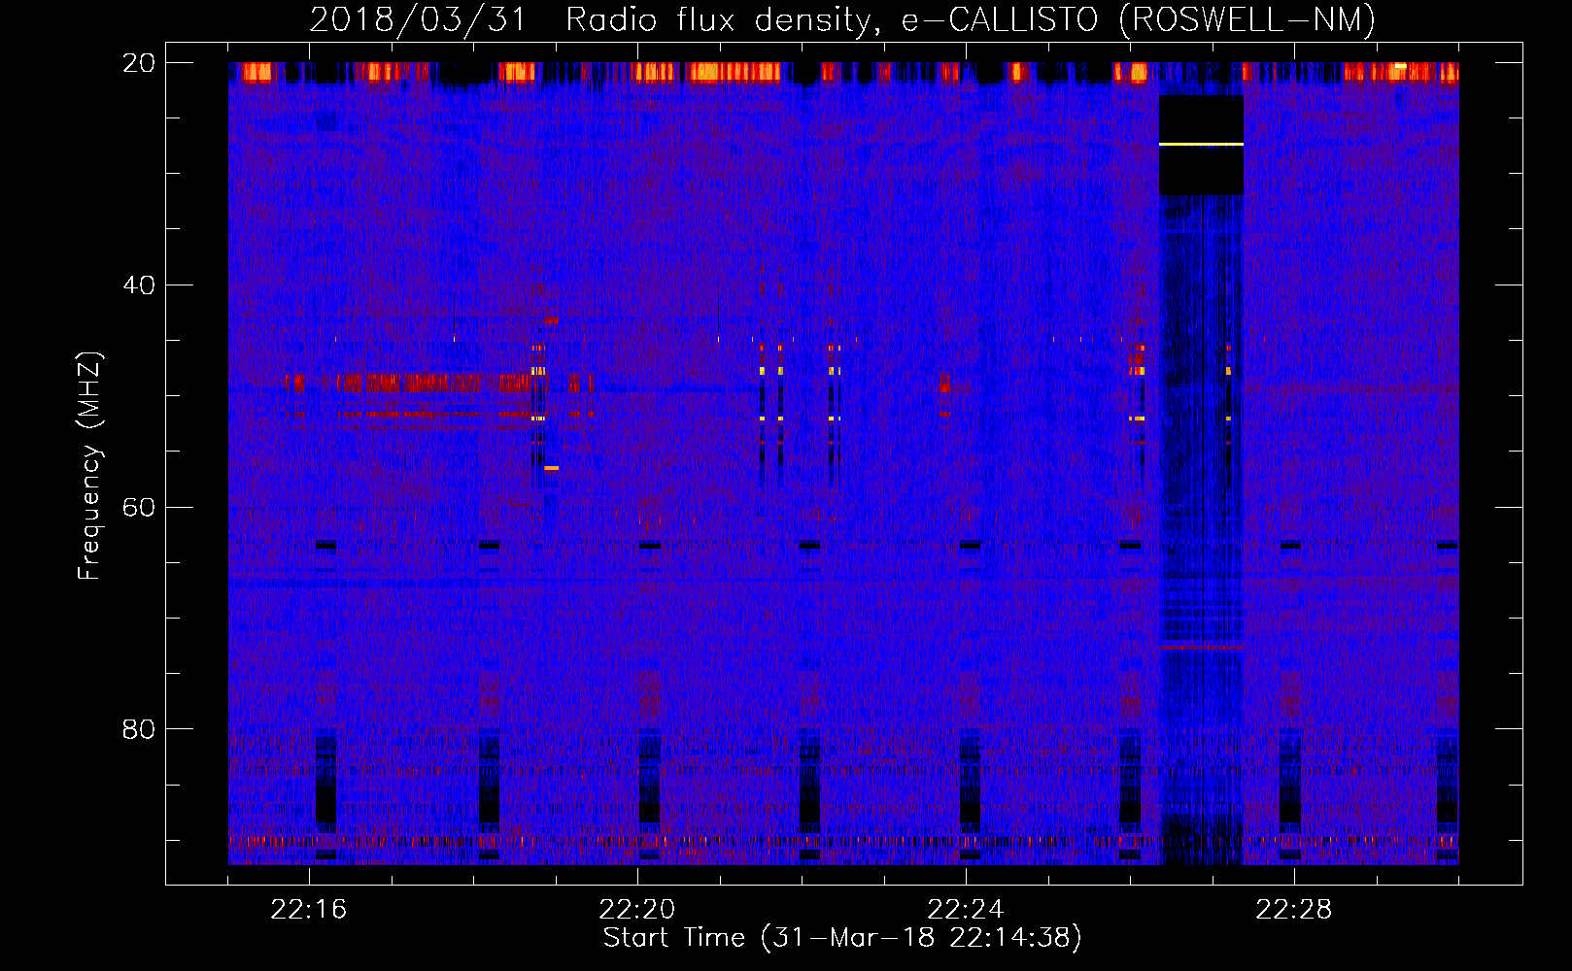This screenshot has height=971, width=1572.
Task: Click the plot title mentioning e-CALLISTO ROSWELL-NM
Action: [842, 19]
